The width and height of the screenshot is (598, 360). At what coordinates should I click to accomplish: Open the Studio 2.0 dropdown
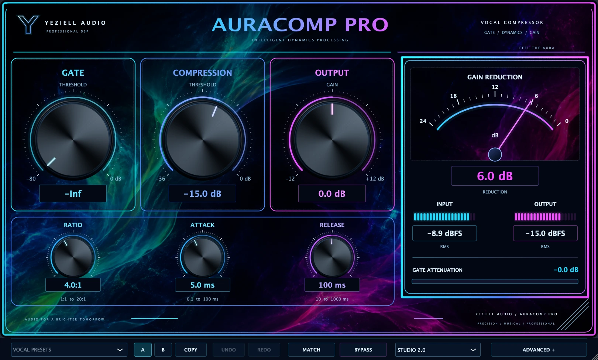(x=438, y=350)
